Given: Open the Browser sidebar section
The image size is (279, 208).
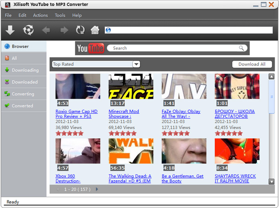Looking at the screenshot, I should click(x=24, y=46).
